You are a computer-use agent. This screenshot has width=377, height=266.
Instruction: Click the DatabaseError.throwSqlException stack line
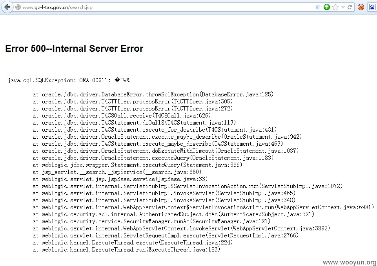(x=153, y=94)
